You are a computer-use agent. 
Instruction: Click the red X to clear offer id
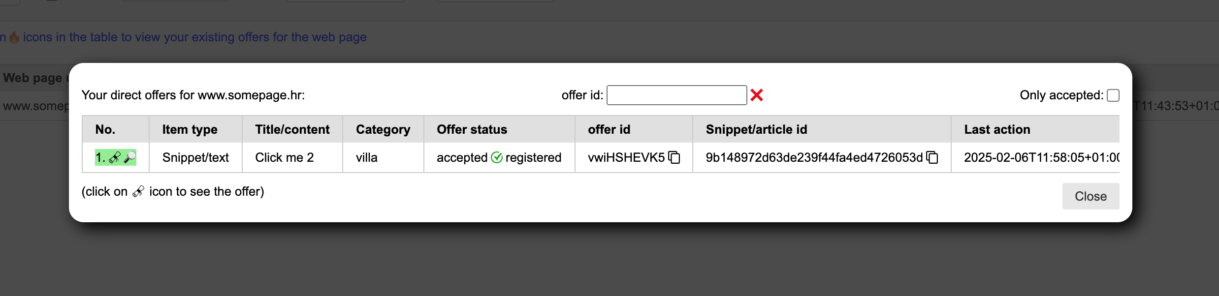(757, 95)
